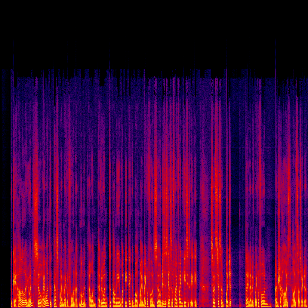Click the tall vertical spike near the left edge
This screenshot has height=308, width=308.
[13, 137]
